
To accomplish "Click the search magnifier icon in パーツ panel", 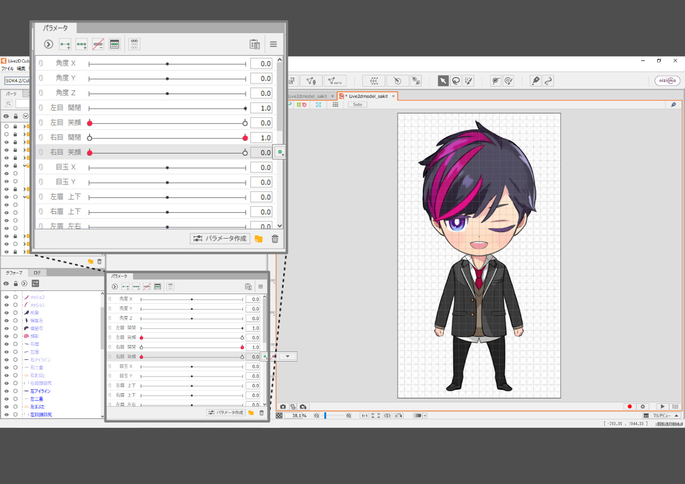I will (x=9, y=104).
